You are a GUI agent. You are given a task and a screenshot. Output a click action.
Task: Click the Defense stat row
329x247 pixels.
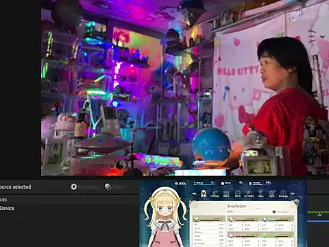208,232
